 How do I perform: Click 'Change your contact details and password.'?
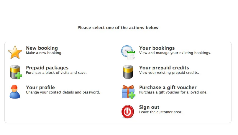pos(63,92)
